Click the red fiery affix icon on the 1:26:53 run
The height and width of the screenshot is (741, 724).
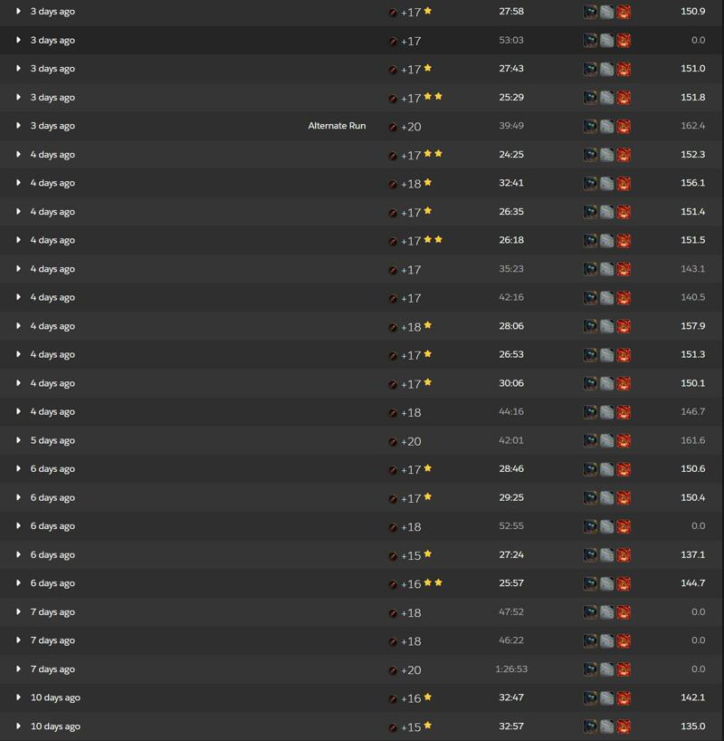624,669
